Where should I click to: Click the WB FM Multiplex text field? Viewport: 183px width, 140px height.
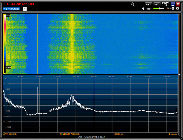pyautogui.click(x=13, y=9)
